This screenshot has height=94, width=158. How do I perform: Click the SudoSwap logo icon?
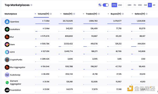coord(7,75)
